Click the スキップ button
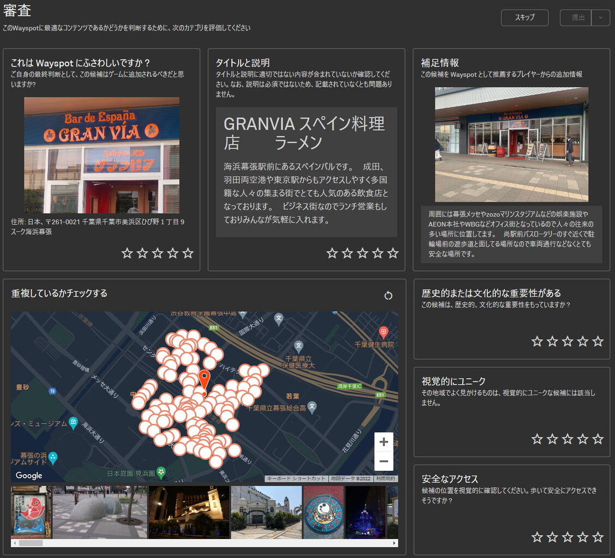Viewport: 615px width, 558px height. pyautogui.click(x=524, y=17)
